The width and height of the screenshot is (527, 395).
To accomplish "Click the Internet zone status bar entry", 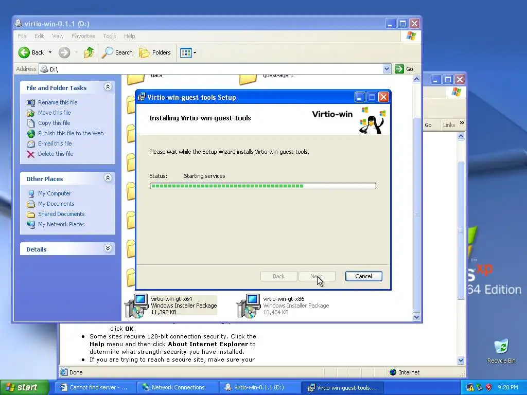I will [x=405, y=372].
